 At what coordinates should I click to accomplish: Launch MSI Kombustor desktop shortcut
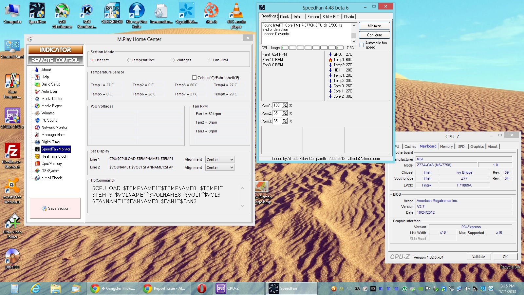point(87,15)
